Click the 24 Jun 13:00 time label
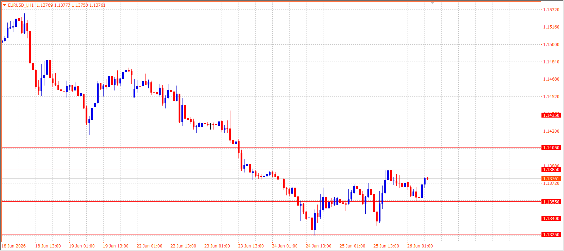564x251 pixels. coord(318,246)
